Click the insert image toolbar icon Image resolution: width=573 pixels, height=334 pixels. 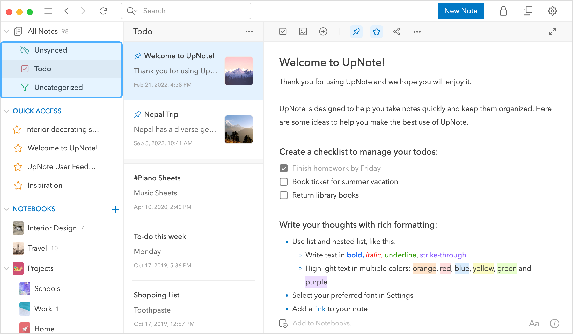point(303,32)
